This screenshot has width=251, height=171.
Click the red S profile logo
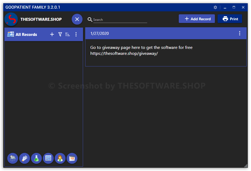11,19
